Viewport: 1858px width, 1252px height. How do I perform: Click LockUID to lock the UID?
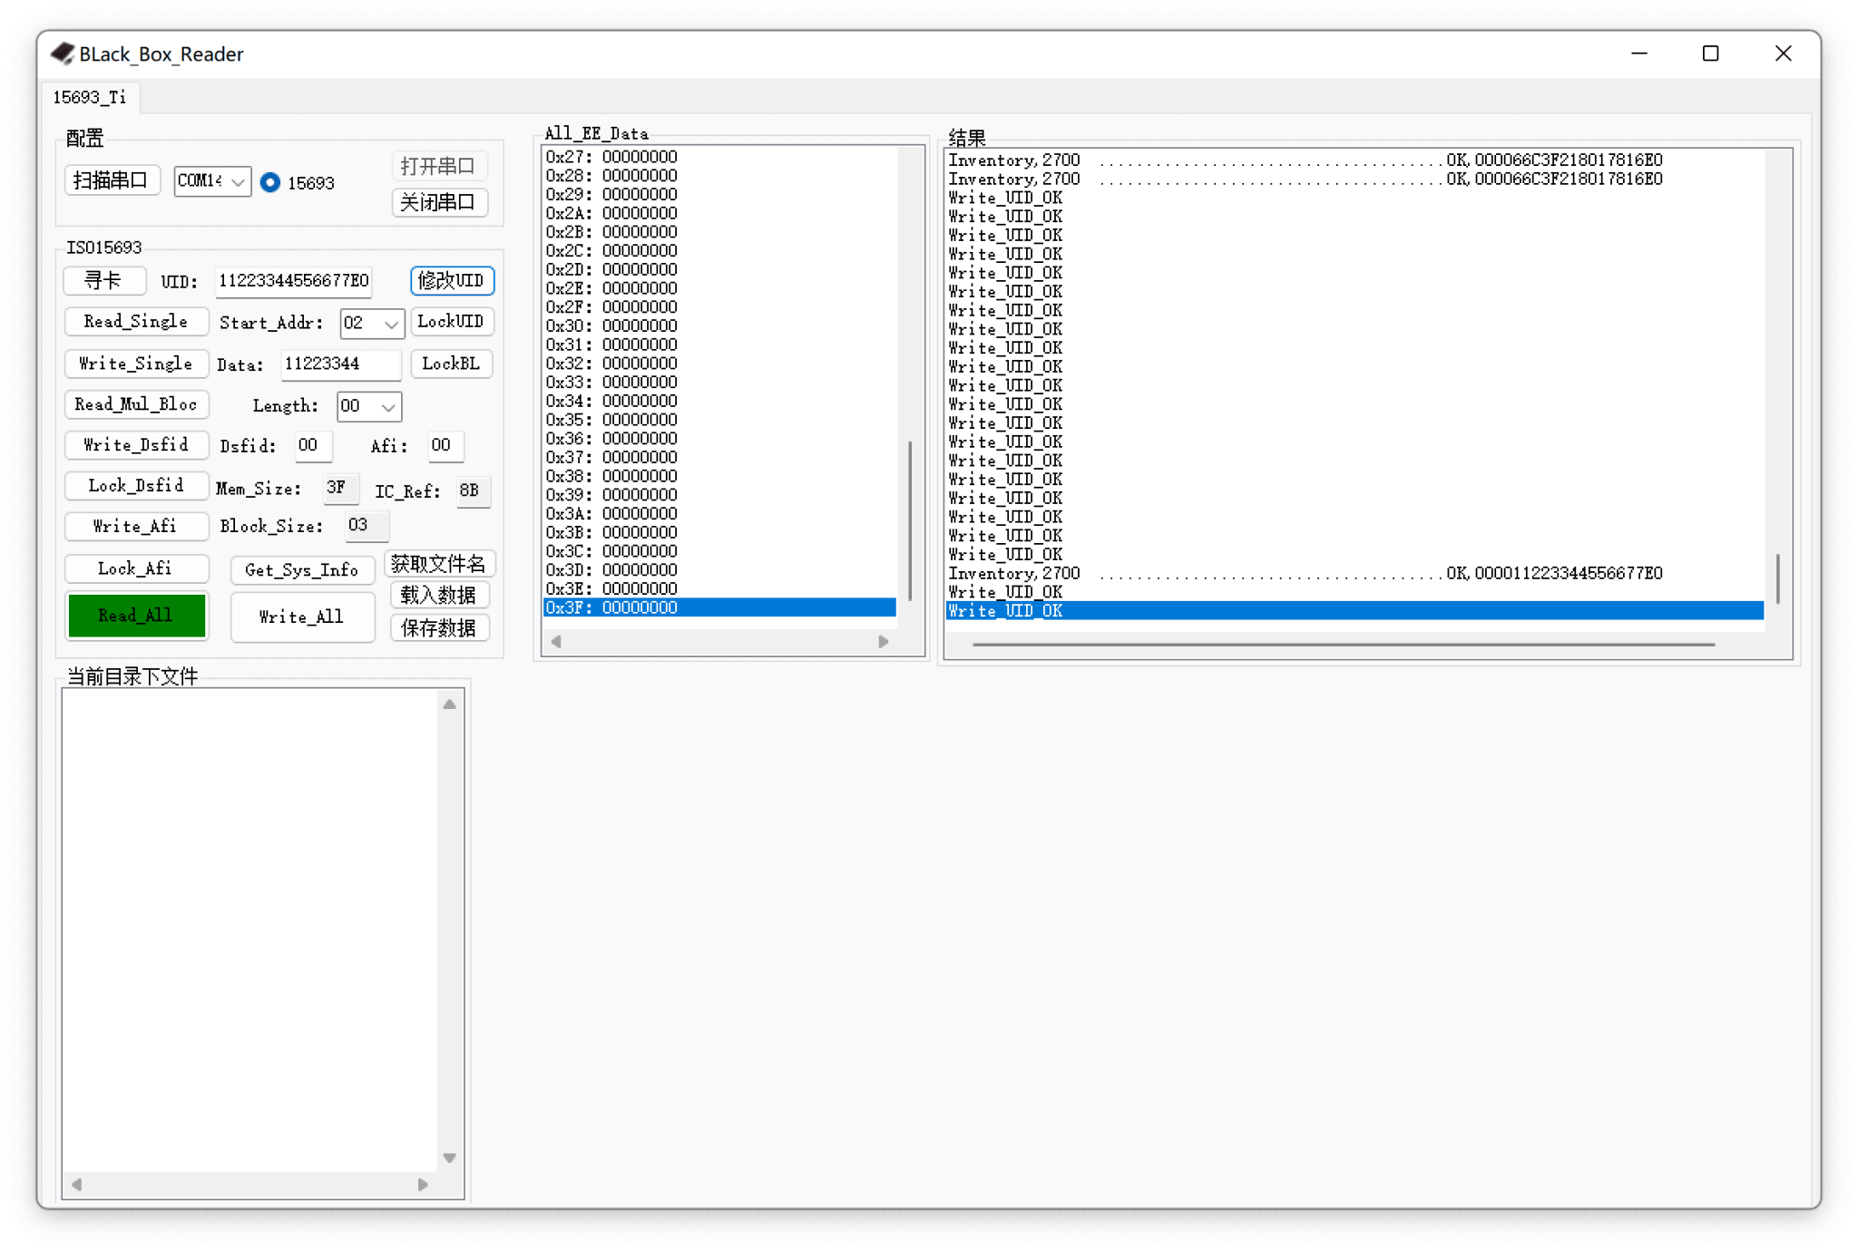[452, 321]
